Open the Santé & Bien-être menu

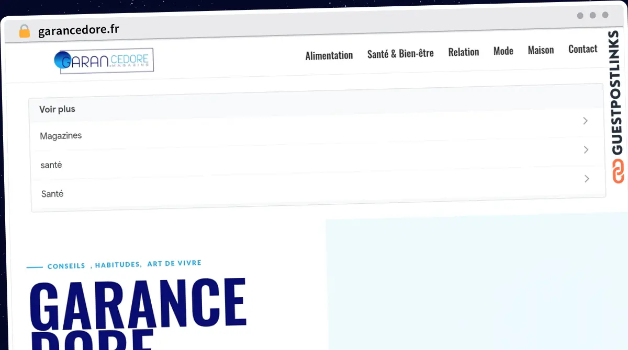pos(400,53)
